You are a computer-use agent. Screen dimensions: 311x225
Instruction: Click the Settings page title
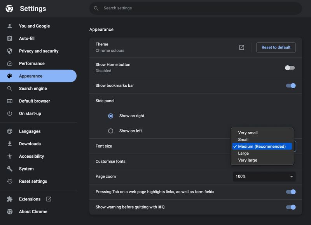[33, 9]
